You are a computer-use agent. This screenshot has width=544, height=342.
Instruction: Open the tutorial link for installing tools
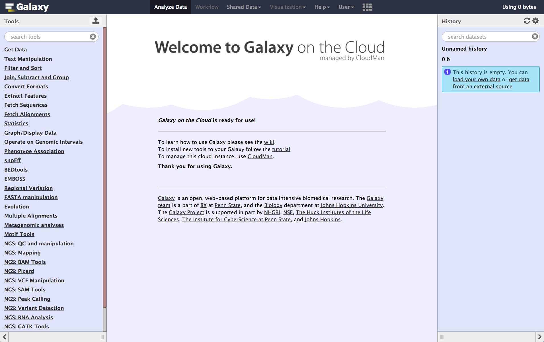281,149
